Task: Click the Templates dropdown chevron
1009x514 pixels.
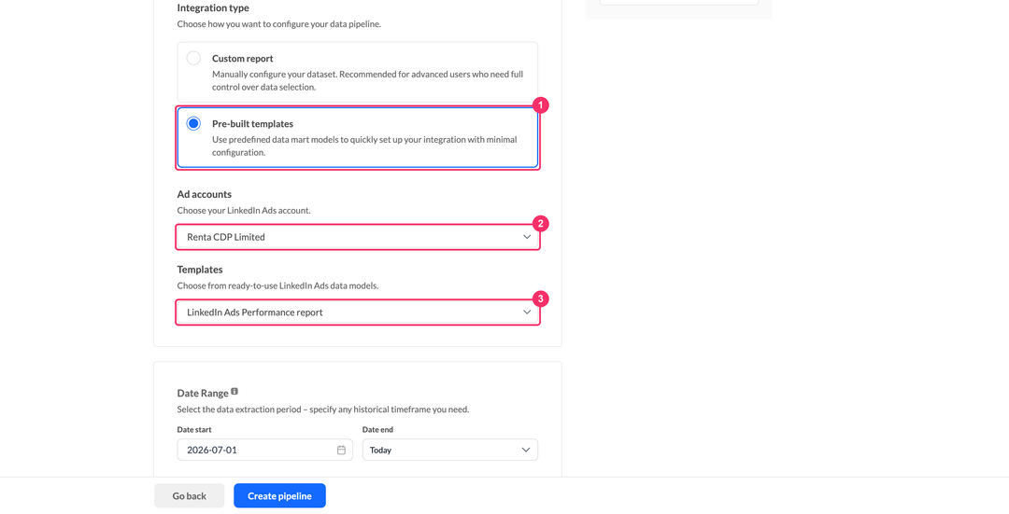Action: tap(526, 313)
